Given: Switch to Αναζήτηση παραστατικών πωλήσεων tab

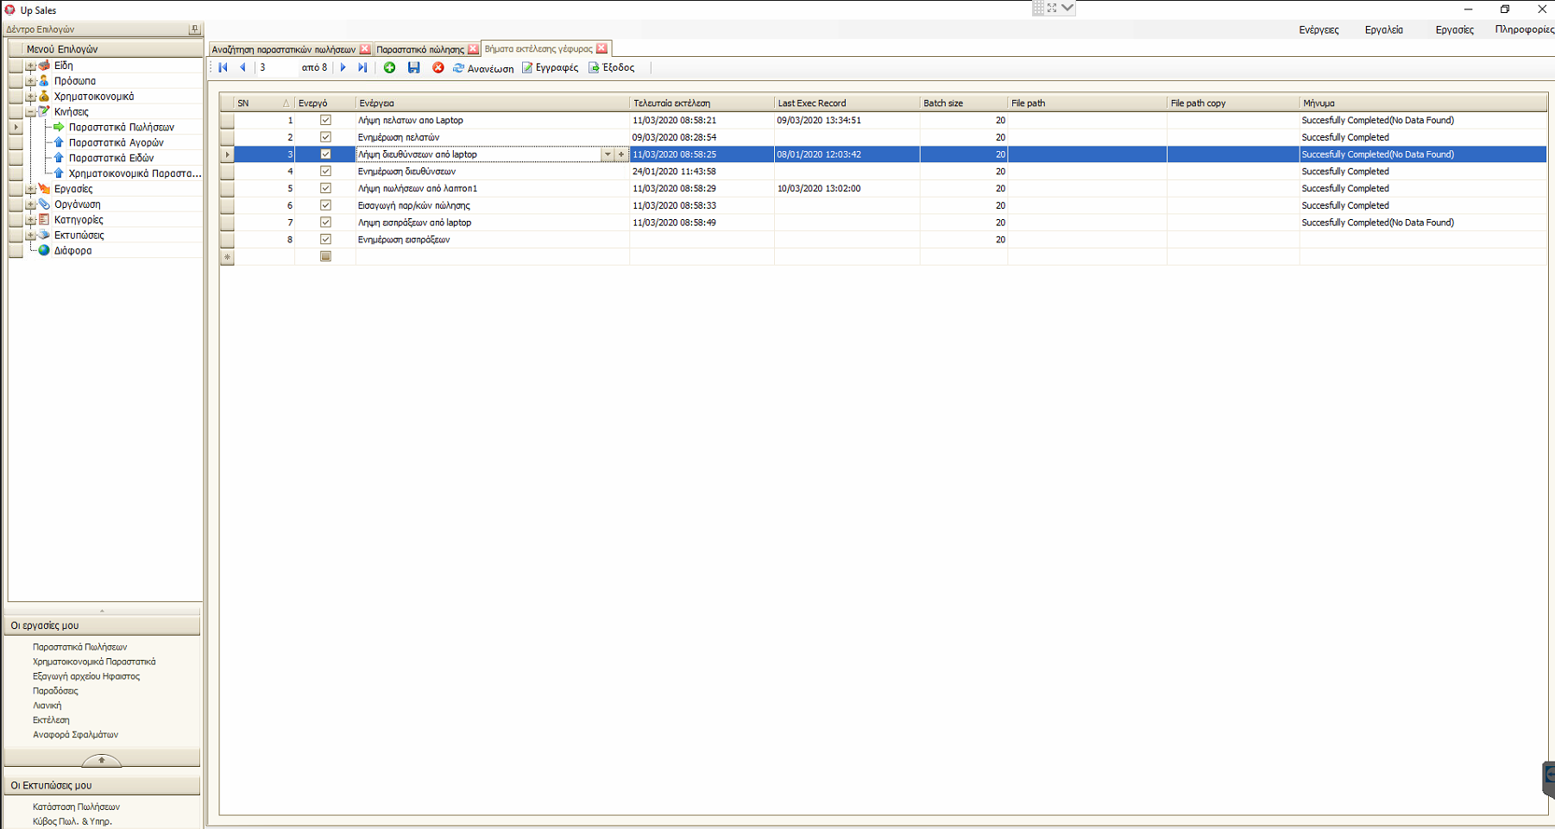Looking at the screenshot, I should point(284,49).
